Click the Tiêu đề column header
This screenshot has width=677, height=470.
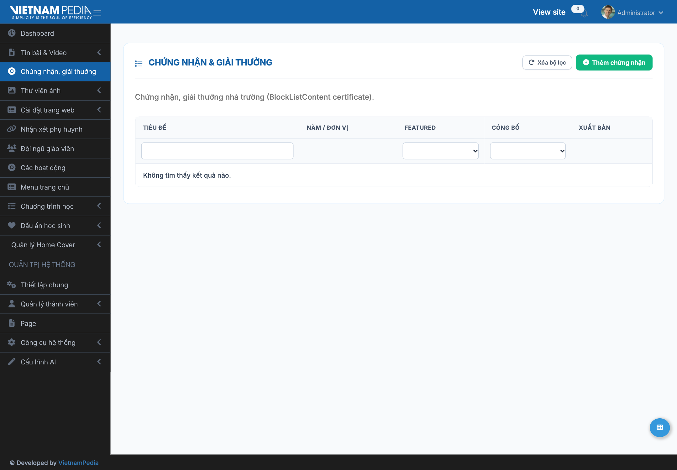point(155,128)
